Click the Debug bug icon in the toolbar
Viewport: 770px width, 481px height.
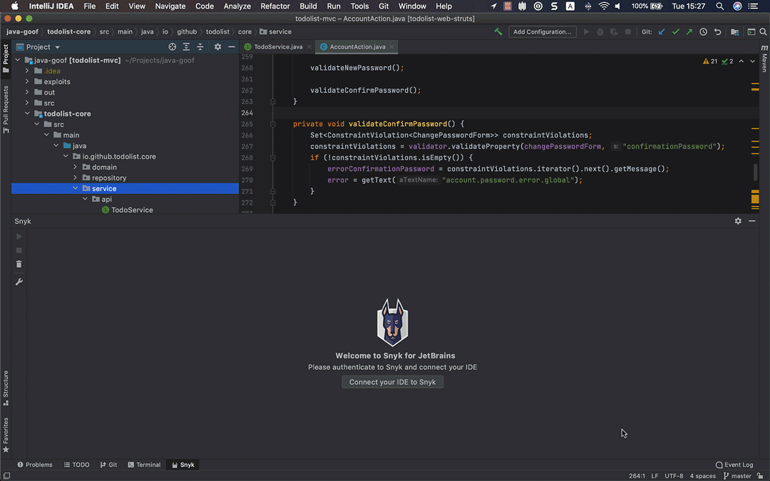click(600, 32)
